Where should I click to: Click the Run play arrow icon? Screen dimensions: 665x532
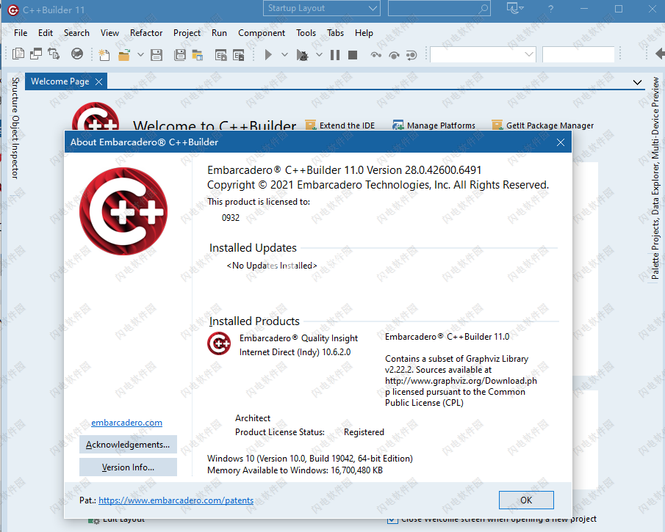(268, 54)
